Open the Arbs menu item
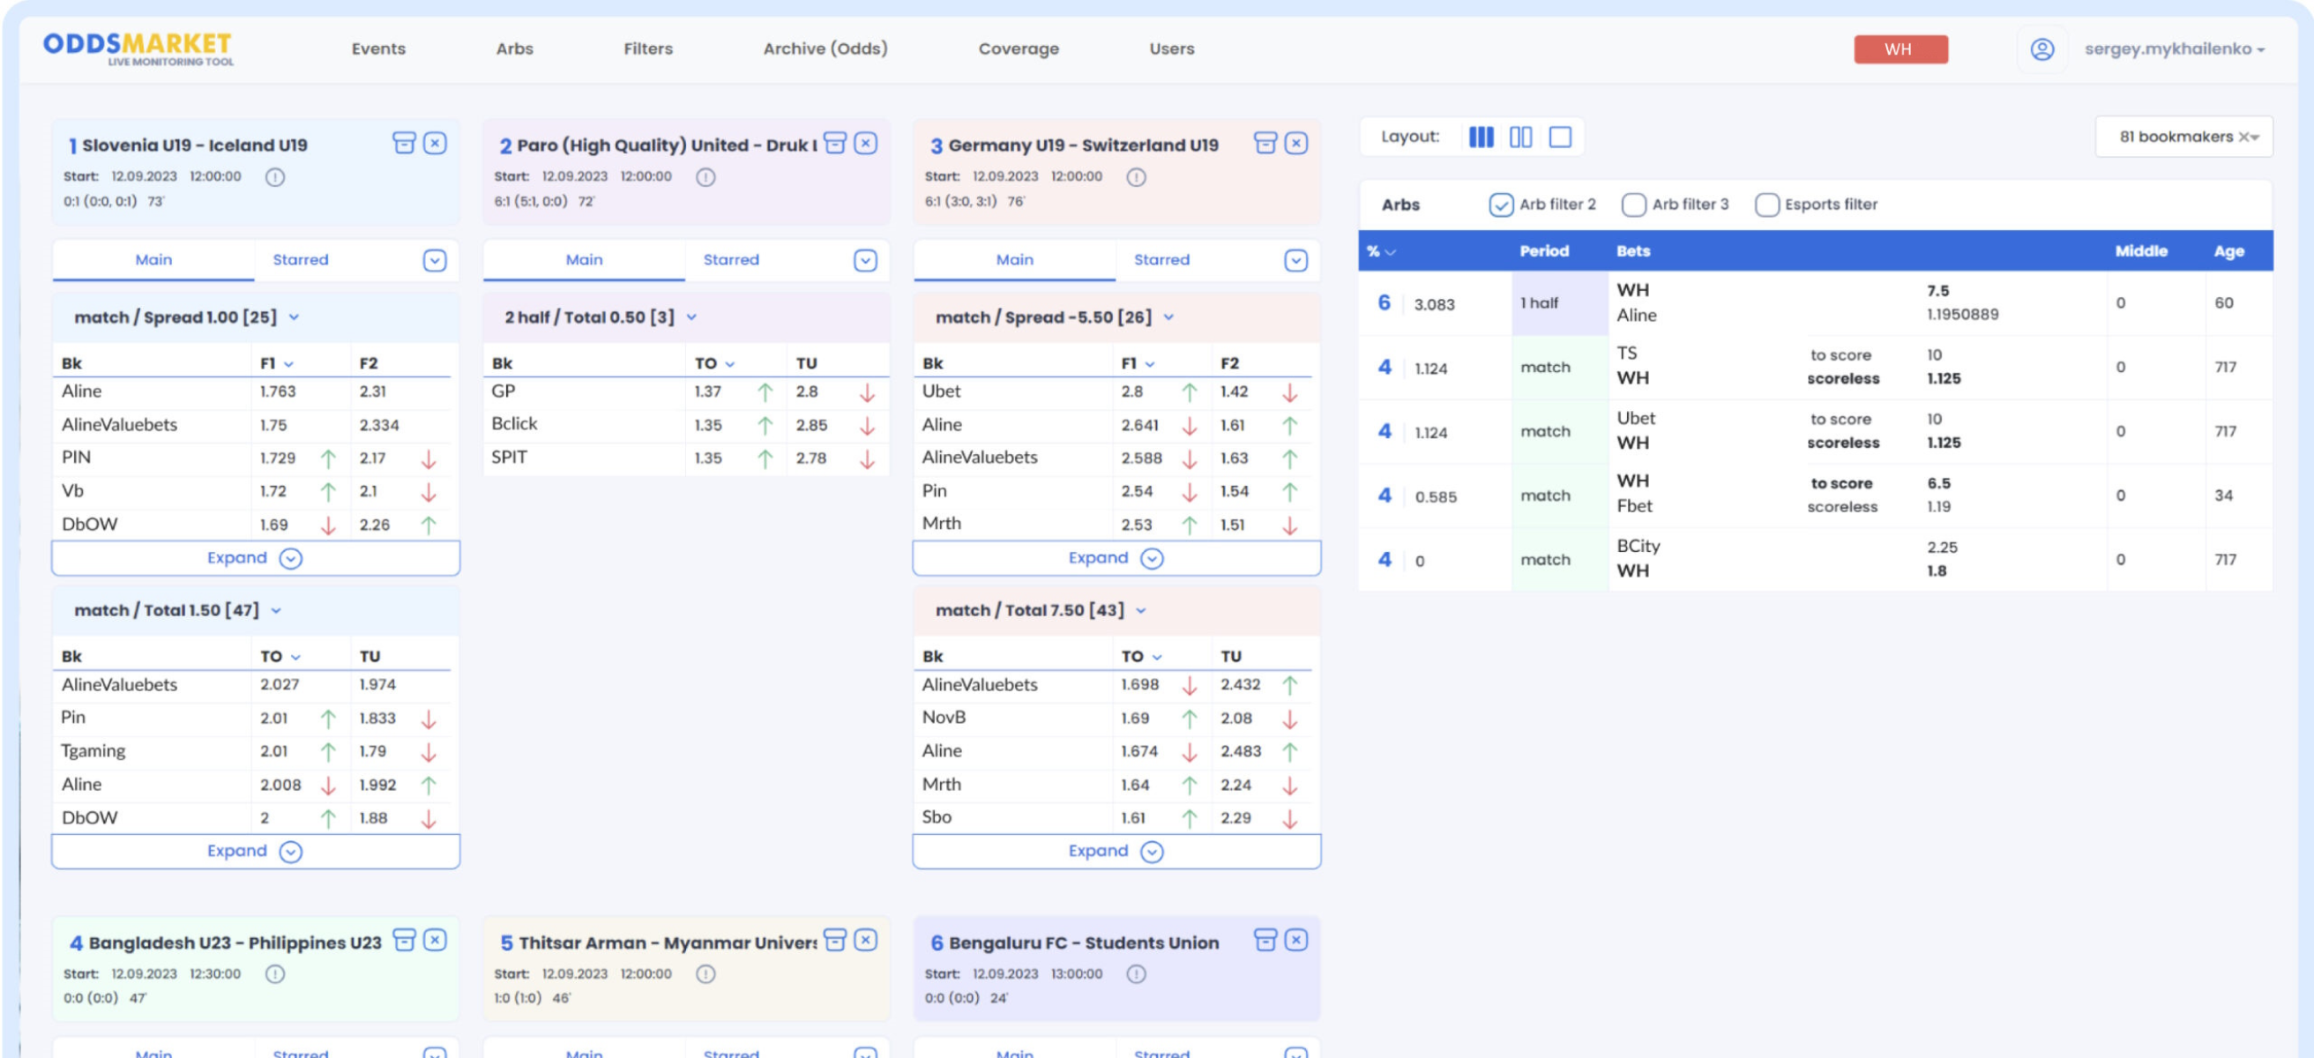The image size is (2314, 1058). click(x=514, y=48)
